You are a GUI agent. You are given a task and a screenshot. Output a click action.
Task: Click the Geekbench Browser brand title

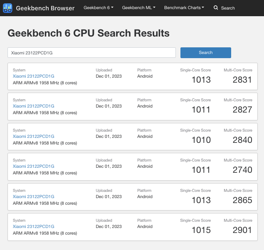[x=45, y=8]
